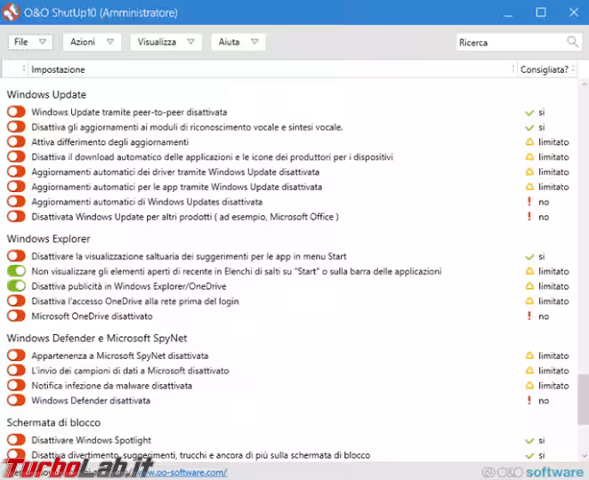Screen dimensions: 589x480
Task: Click red exclamation for Windows Defender disattivata
Action: (529, 400)
